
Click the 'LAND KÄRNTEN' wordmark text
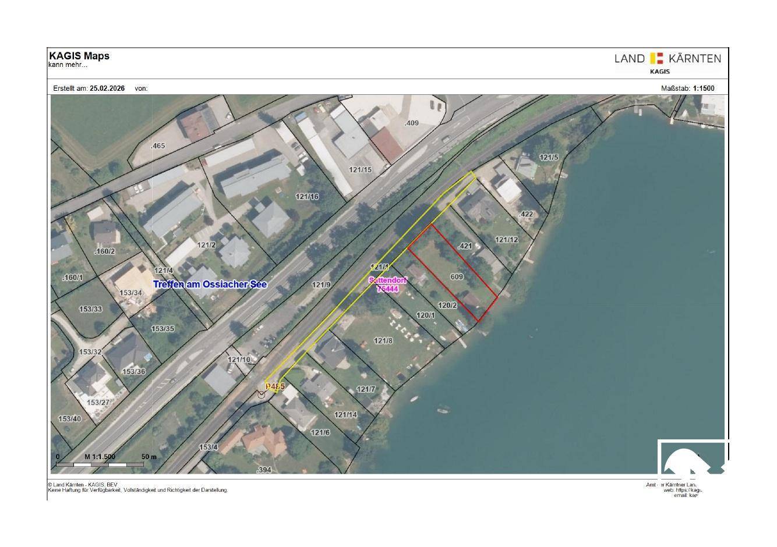667,58
